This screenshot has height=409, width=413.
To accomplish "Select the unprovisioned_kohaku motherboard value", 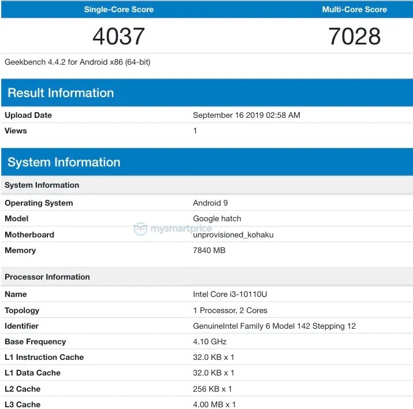I will point(233,235).
